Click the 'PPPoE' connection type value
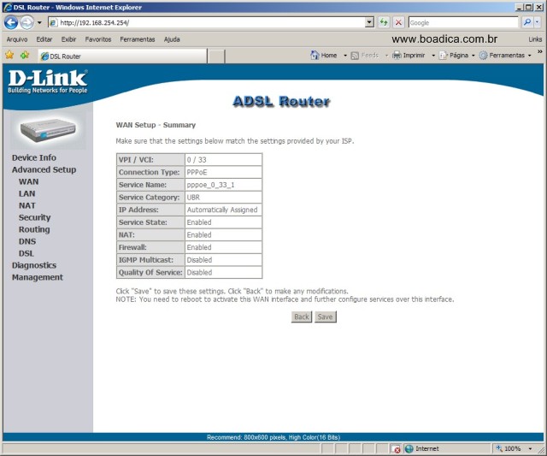Viewport: 547px width, 456px height. point(197,173)
